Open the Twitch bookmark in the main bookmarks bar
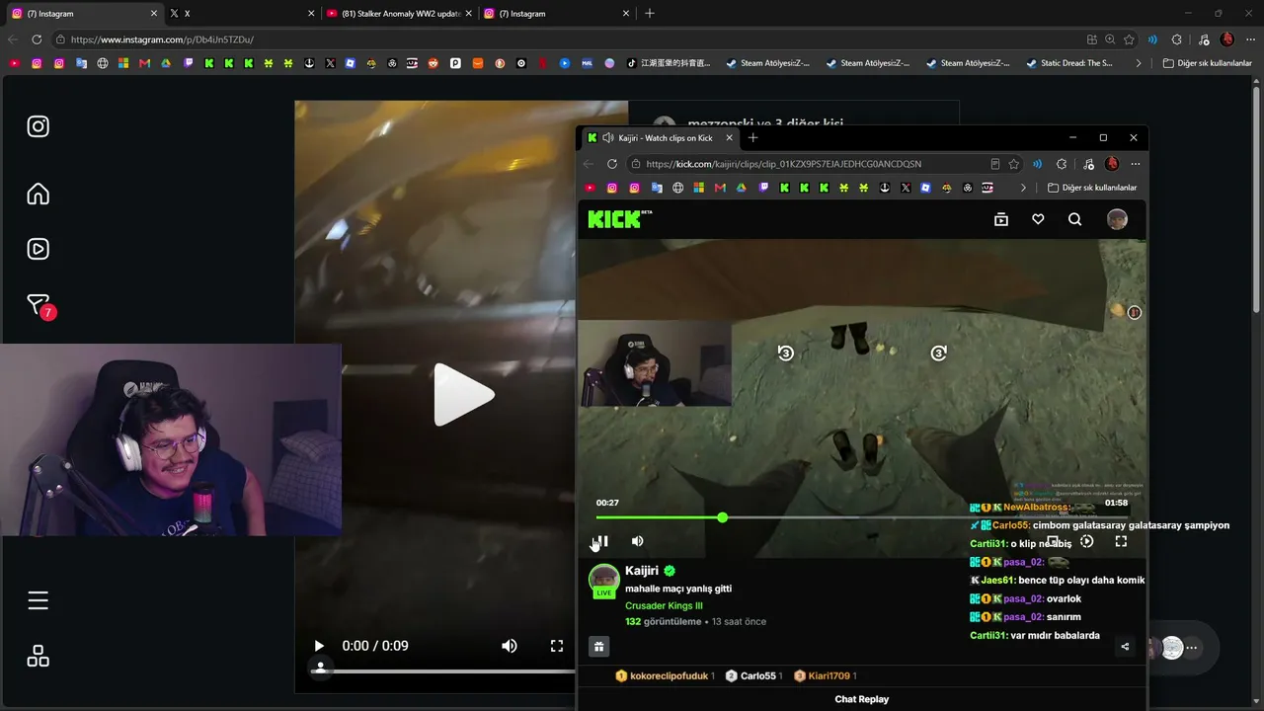1264x711 pixels. (188, 63)
